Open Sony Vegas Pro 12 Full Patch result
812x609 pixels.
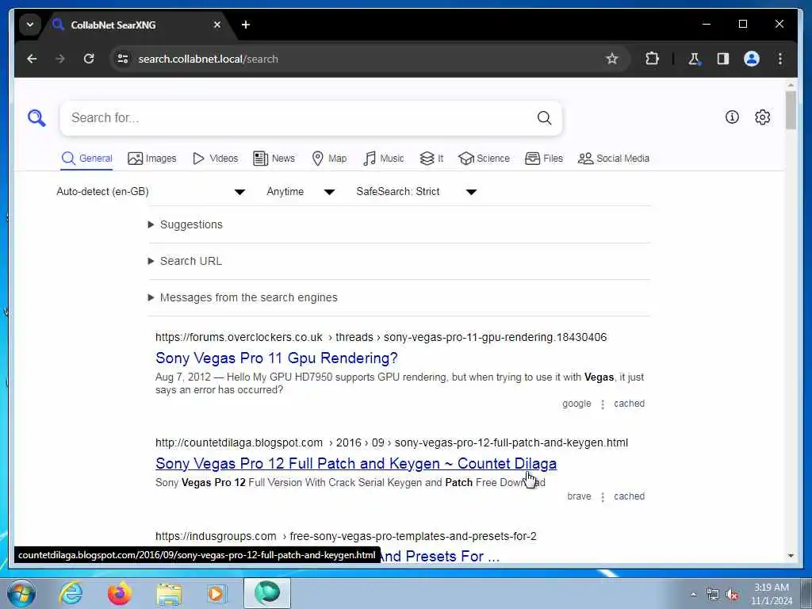pyautogui.click(x=356, y=464)
